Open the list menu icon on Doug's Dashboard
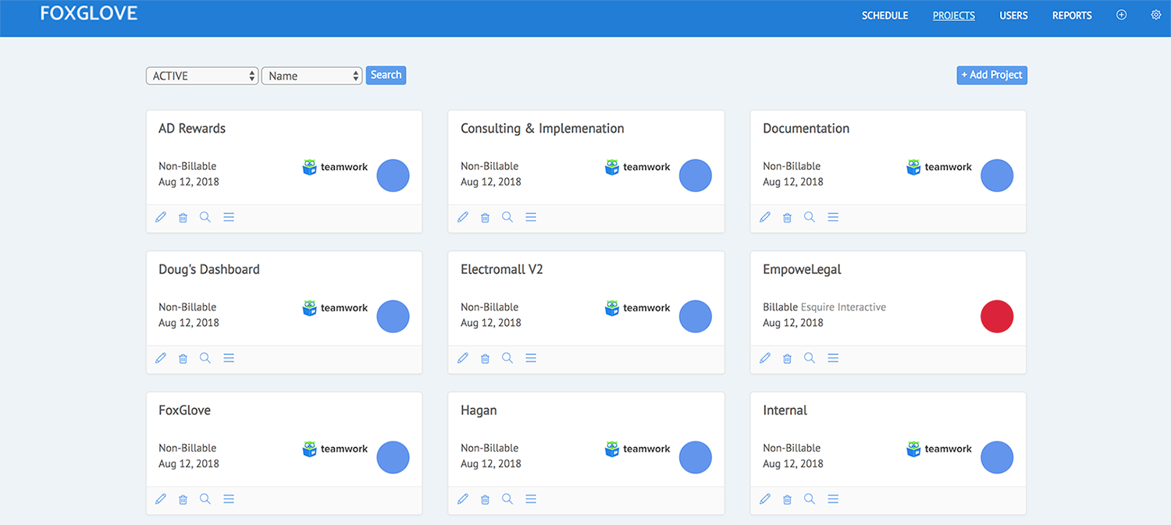1171x525 pixels. [229, 358]
